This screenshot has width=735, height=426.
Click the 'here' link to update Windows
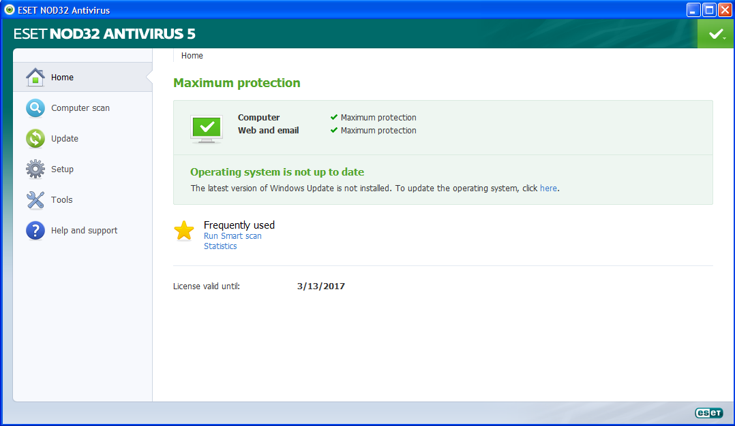pyautogui.click(x=548, y=188)
